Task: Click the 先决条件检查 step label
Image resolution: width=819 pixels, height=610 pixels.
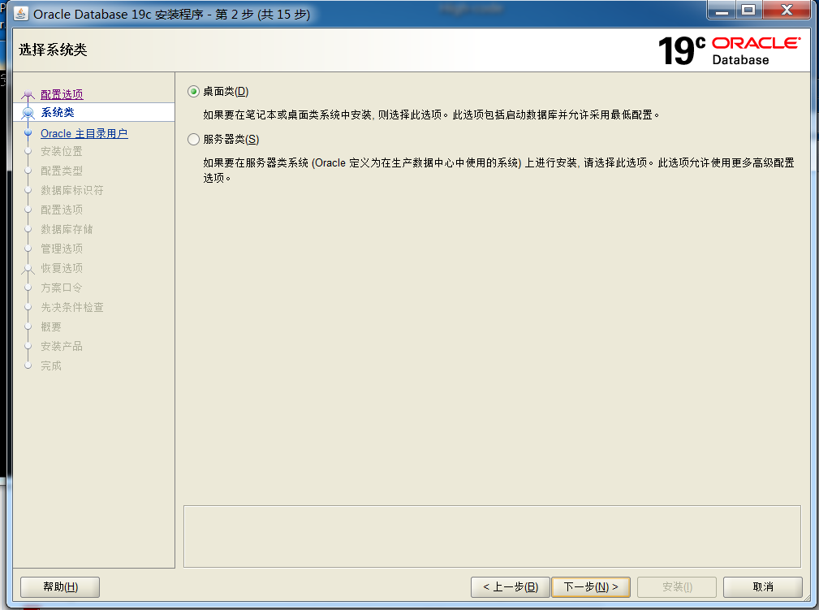Action: pyautogui.click(x=72, y=307)
